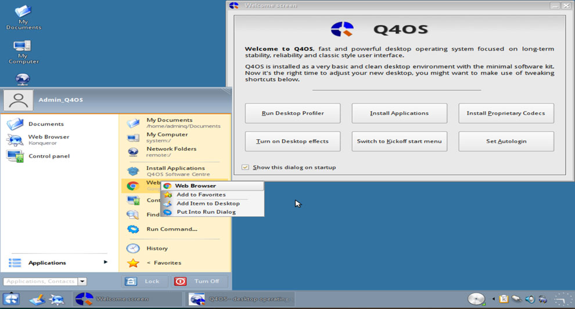Choose Put Into Run Dialog entry
The image size is (575, 309).
pos(213,212)
